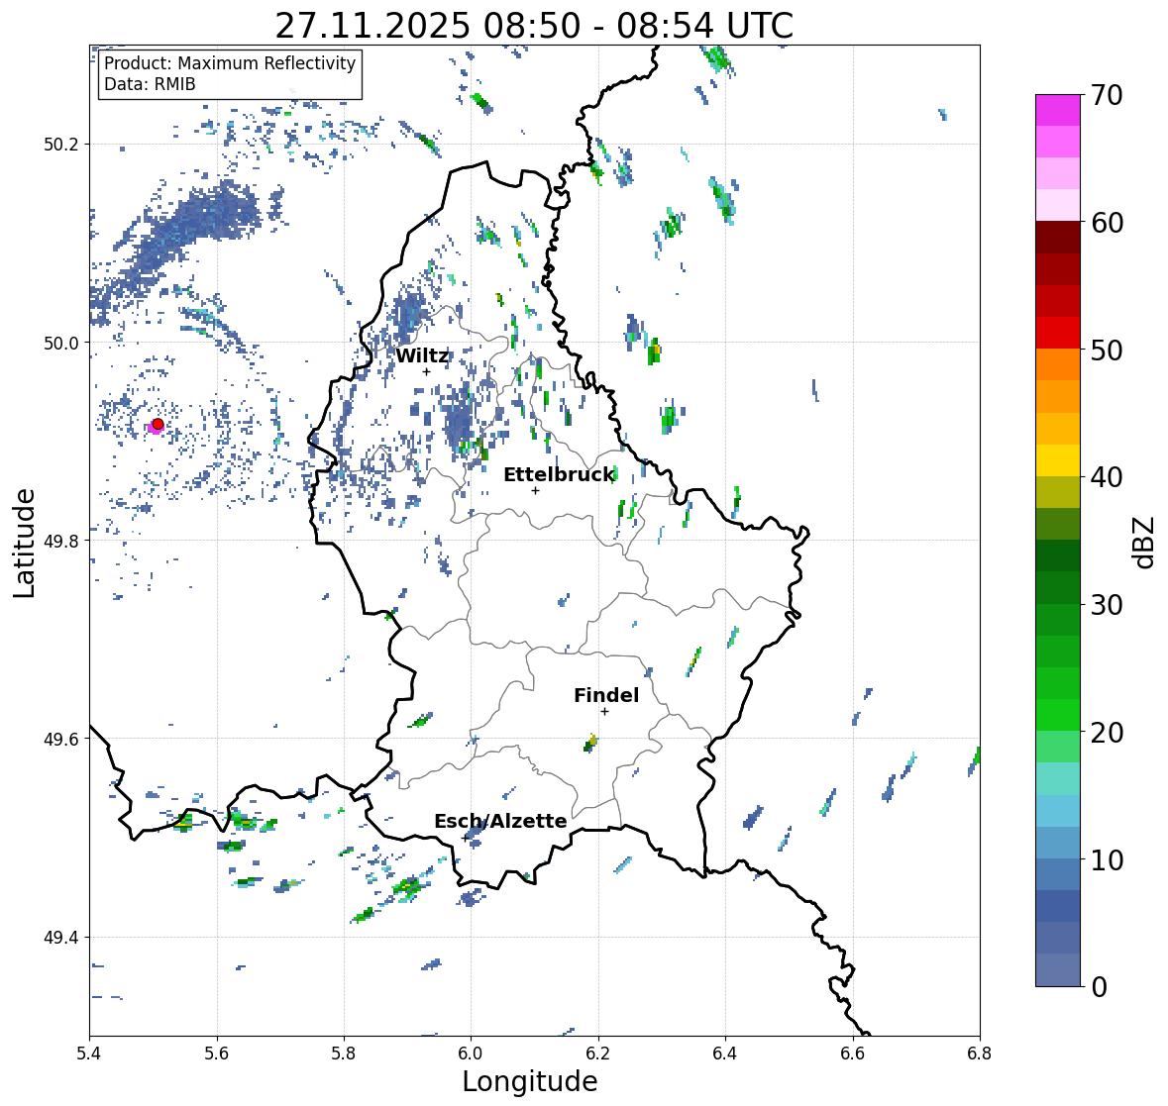Select the Findel city label
This screenshot has width=1168, height=1106.
[606, 695]
